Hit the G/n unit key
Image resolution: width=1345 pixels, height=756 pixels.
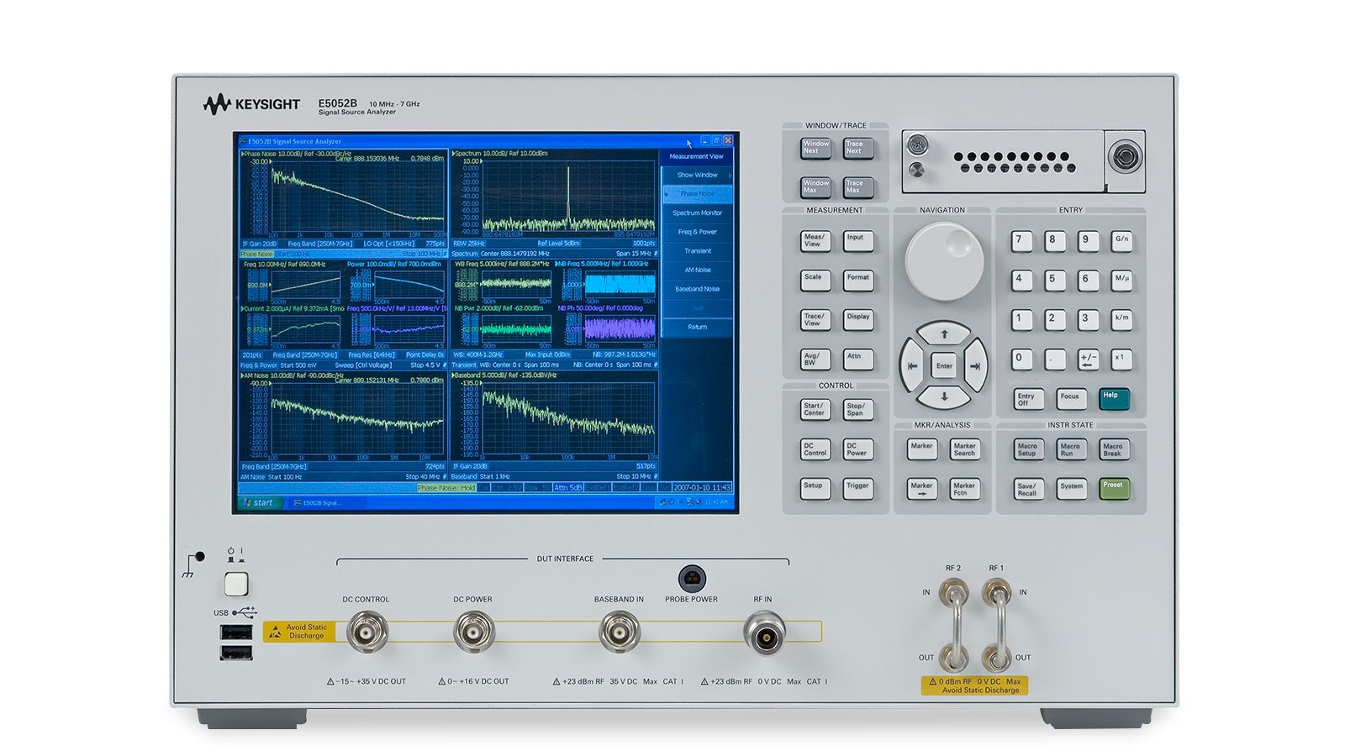pos(1121,240)
